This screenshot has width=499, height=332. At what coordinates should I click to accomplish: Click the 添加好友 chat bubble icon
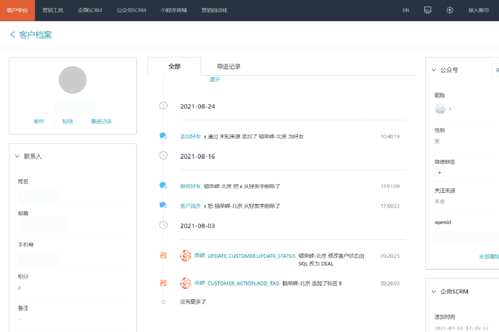(163, 136)
